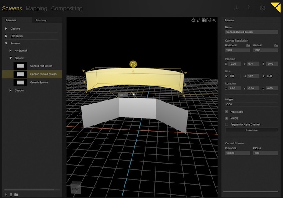Open the Scenery tab
Viewport: 283px width, 198px height.
click(x=41, y=20)
